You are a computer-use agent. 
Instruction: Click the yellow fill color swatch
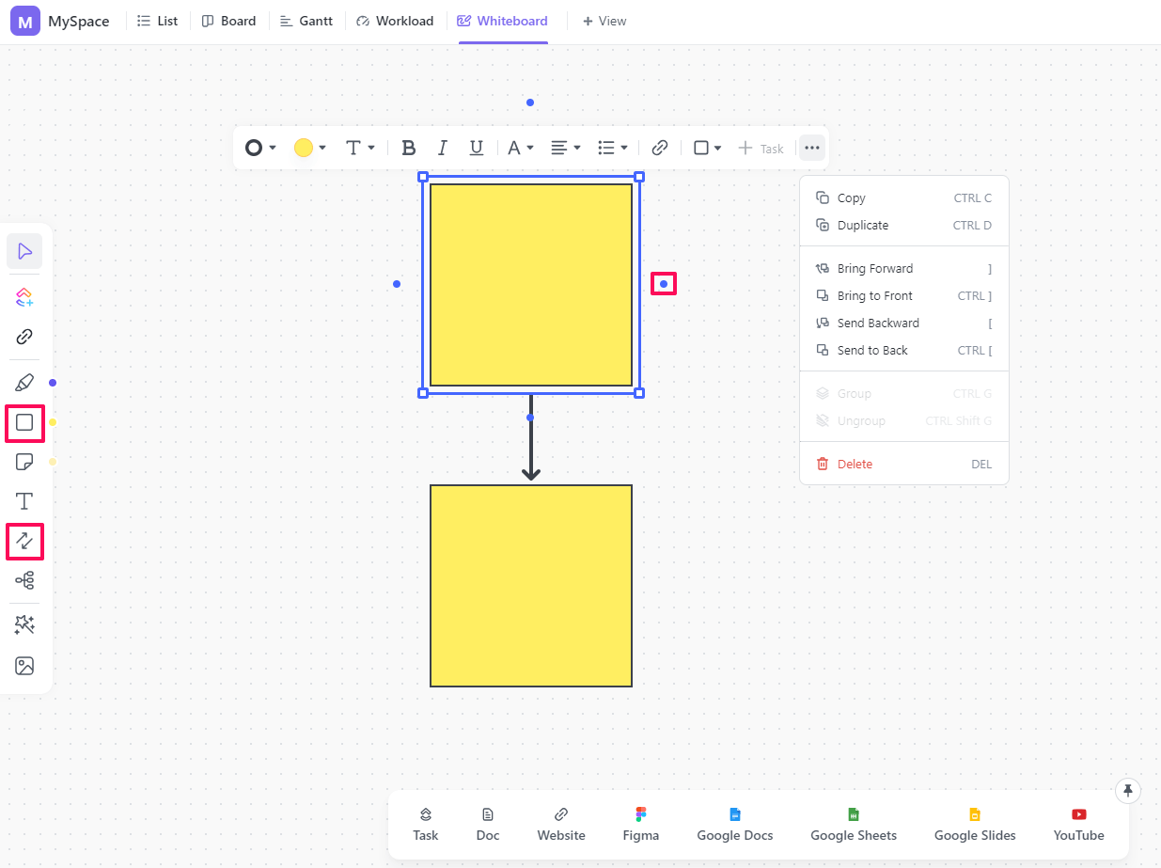click(303, 148)
